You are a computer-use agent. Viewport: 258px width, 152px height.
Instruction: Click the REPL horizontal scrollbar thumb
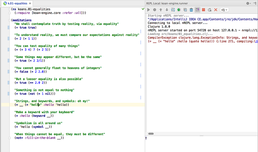coord(151,134)
